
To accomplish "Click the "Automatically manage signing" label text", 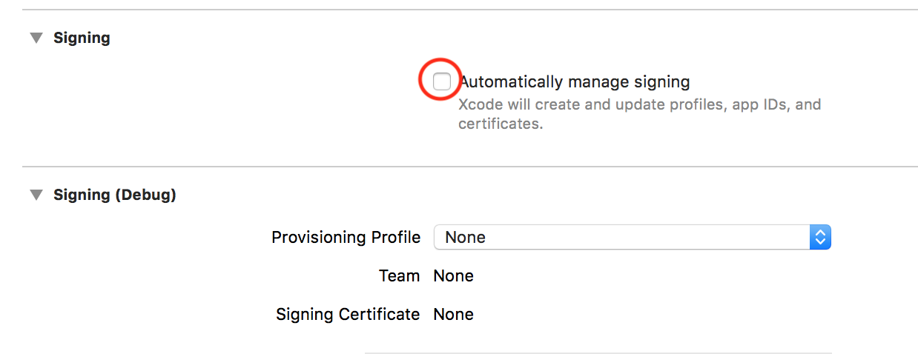I will coord(575,81).
